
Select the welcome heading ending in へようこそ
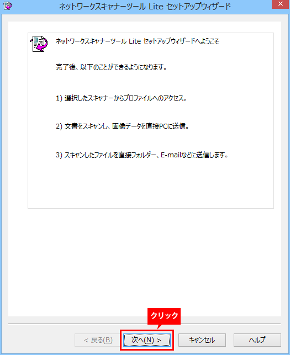tap(138, 41)
